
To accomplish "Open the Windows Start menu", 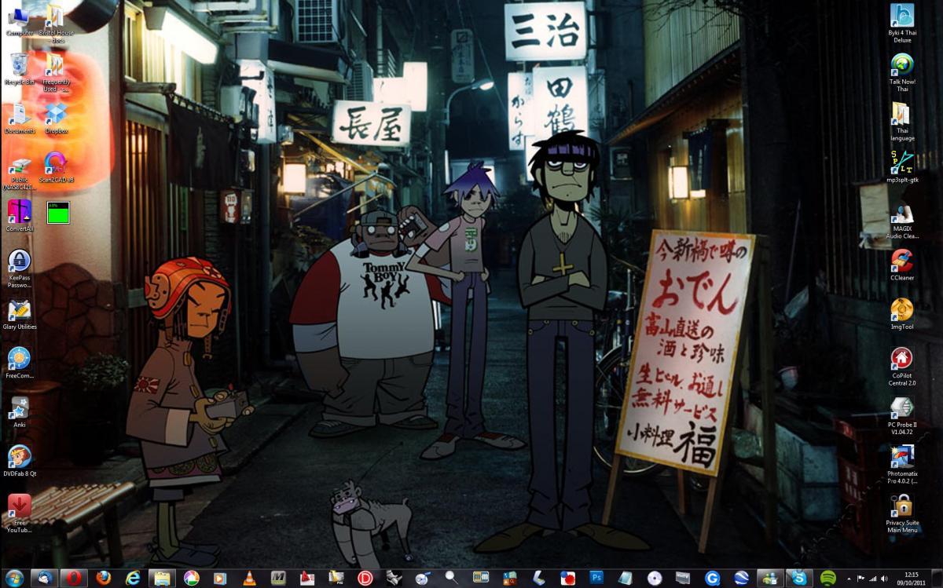I will tap(14, 578).
